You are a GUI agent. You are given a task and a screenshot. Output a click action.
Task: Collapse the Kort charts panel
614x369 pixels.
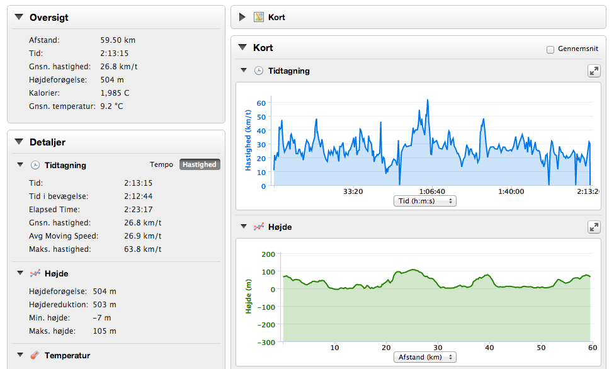[242, 47]
